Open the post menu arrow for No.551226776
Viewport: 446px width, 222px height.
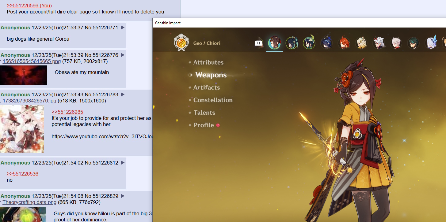pos(123,55)
